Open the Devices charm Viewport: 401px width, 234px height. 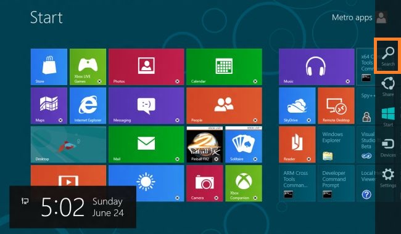click(x=388, y=148)
